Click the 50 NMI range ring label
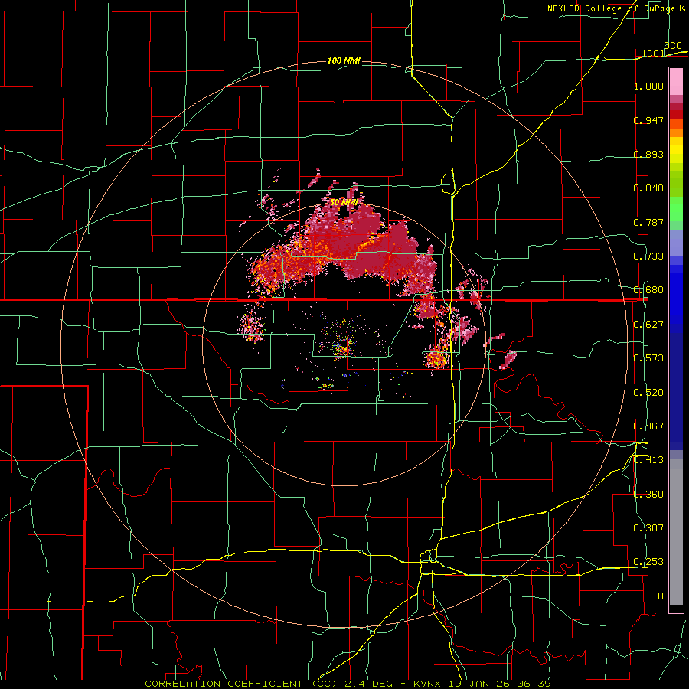 pyautogui.click(x=344, y=203)
